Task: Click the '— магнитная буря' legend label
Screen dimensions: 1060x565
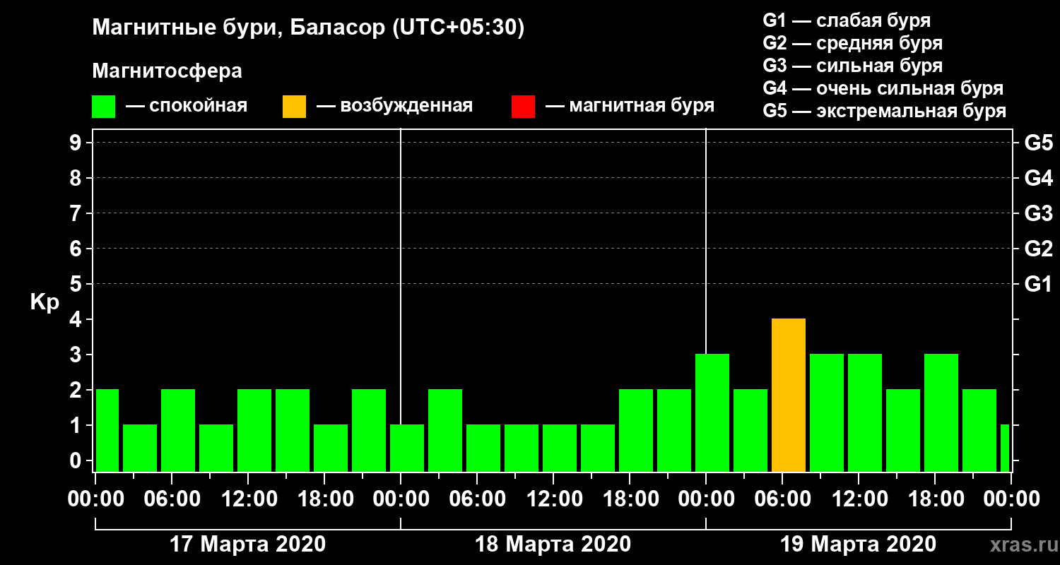Action: click(x=630, y=106)
